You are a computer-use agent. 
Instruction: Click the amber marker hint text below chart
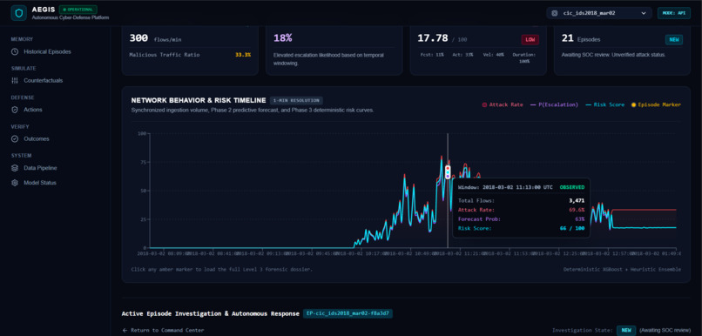221,269
